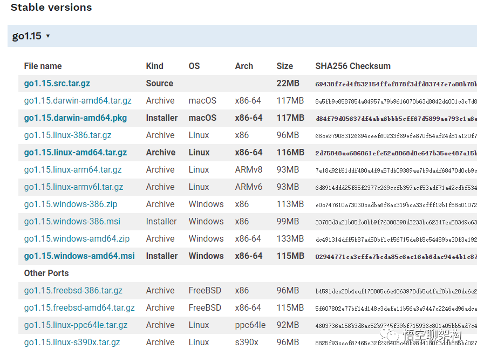Image resolution: width=477 pixels, height=356 pixels.
Task: Click the File name column header
Action: (43, 66)
